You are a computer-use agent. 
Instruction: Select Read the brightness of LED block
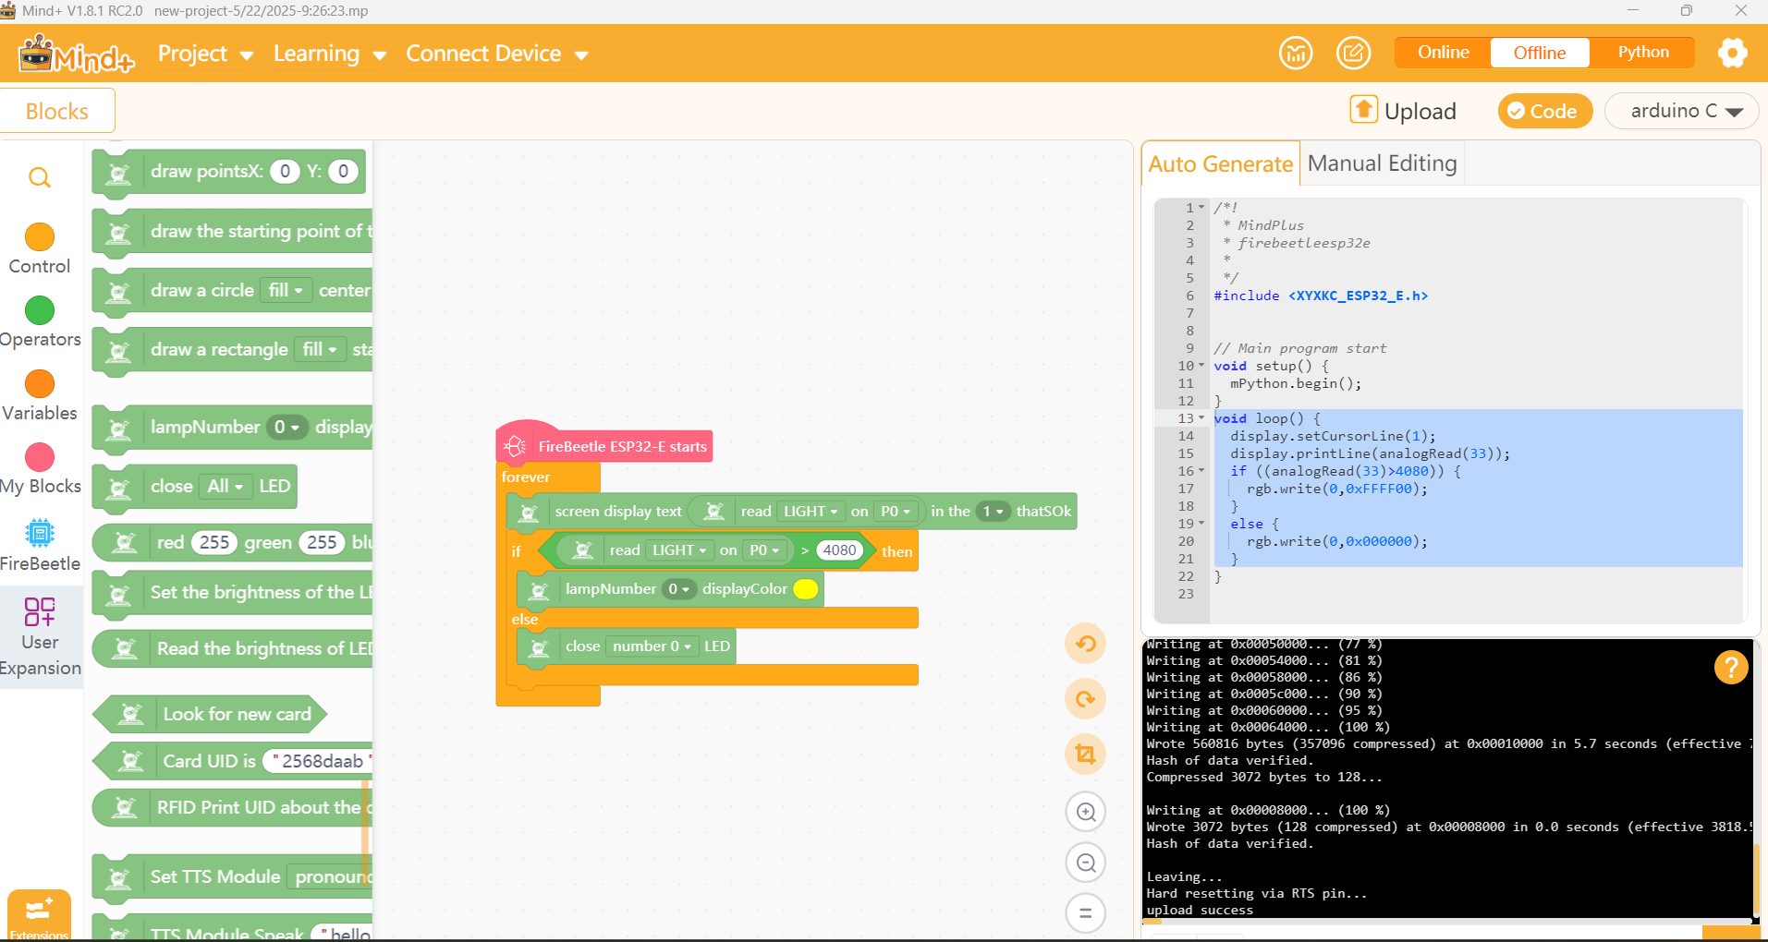point(233,648)
